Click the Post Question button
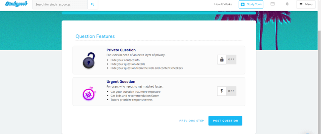321x134 pixels. pos(225,121)
